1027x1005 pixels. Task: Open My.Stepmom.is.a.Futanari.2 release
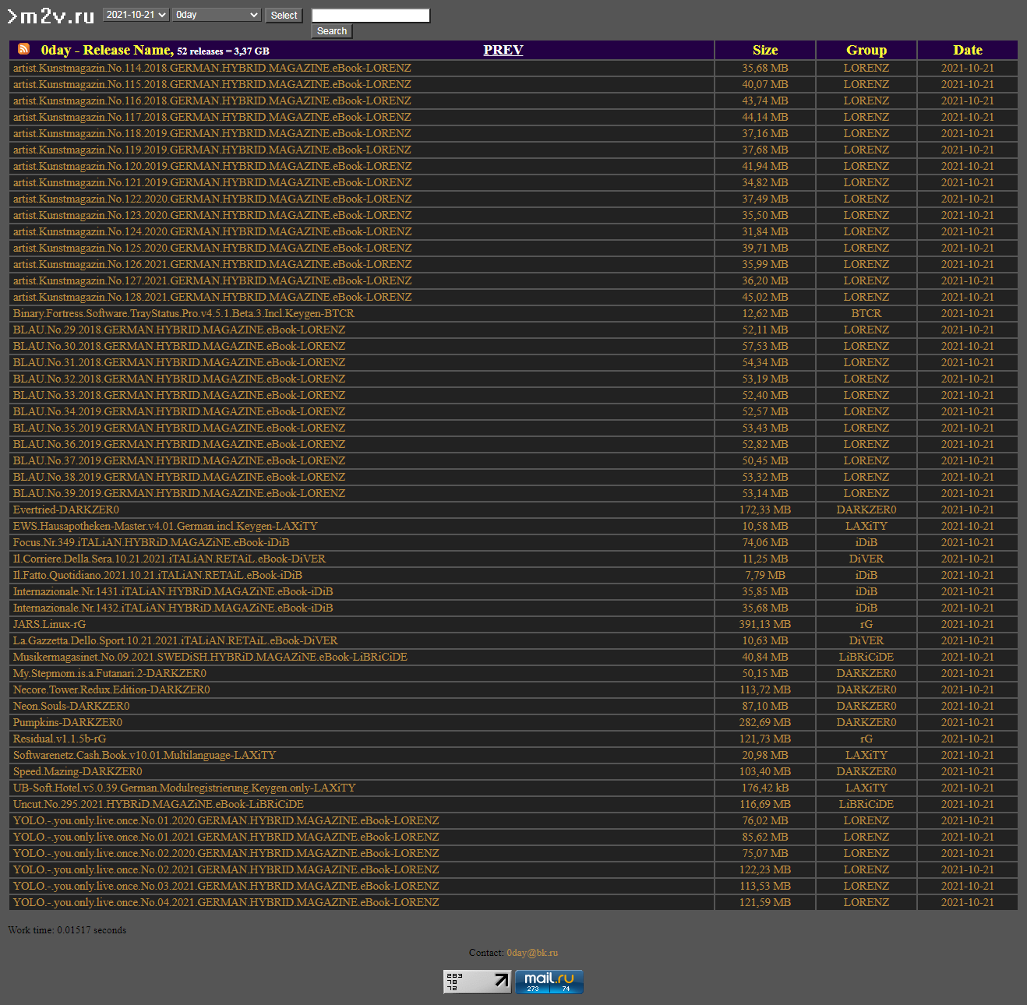[x=110, y=673]
